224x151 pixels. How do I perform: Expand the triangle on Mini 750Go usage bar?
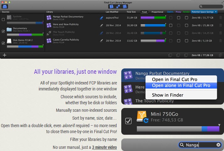[x=219, y=125]
